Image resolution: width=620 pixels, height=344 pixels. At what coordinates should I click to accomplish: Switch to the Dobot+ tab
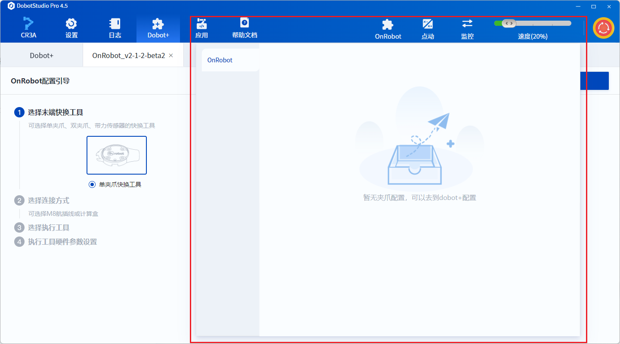[x=41, y=55]
